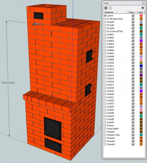Make Слой01 the active layer
147x163 pixels.
(105, 35)
